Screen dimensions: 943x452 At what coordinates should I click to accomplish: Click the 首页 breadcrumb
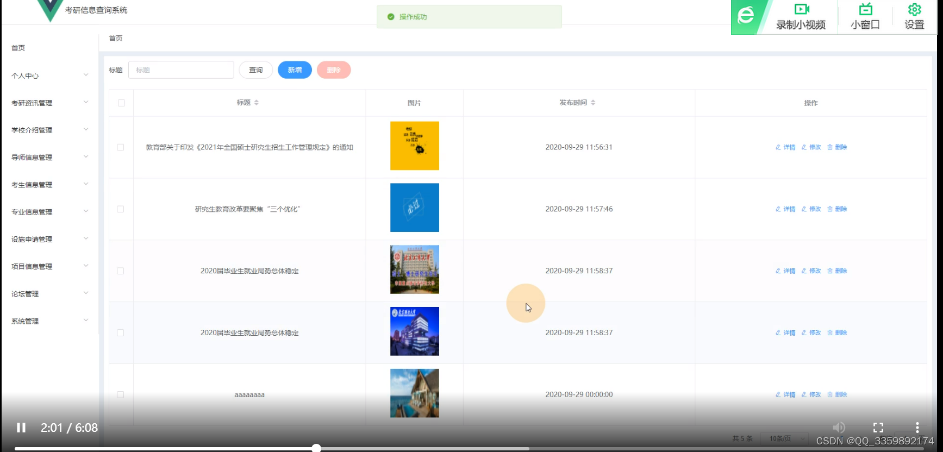point(116,38)
